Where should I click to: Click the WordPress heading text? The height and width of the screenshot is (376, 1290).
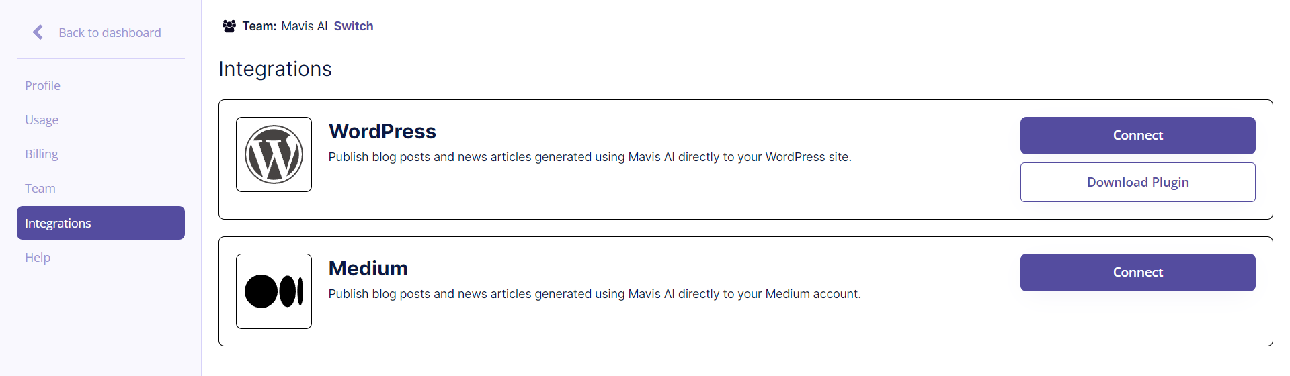point(382,132)
